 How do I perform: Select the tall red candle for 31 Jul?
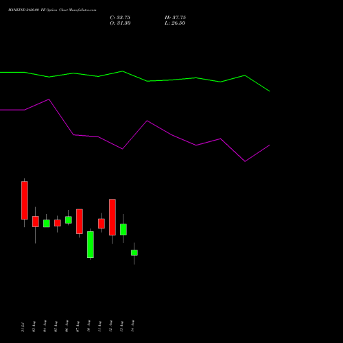coord(25,200)
